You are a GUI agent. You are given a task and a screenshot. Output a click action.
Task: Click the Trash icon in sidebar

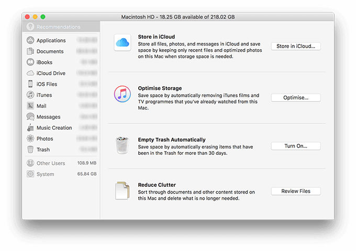coord(30,150)
